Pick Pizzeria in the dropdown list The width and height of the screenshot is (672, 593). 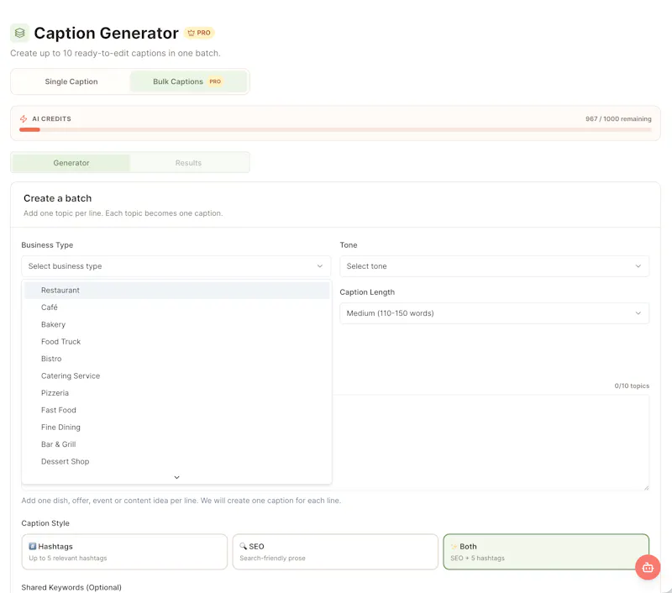(x=176, y=393)
